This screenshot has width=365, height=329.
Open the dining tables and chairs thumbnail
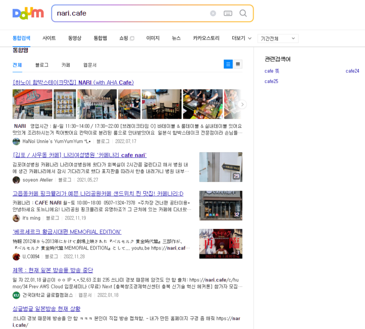pos(162,104)
